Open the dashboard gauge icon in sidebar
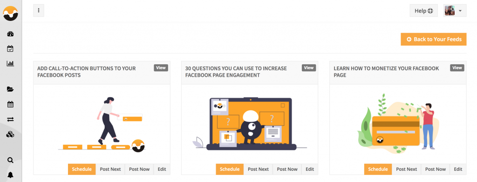 point(10,34)
